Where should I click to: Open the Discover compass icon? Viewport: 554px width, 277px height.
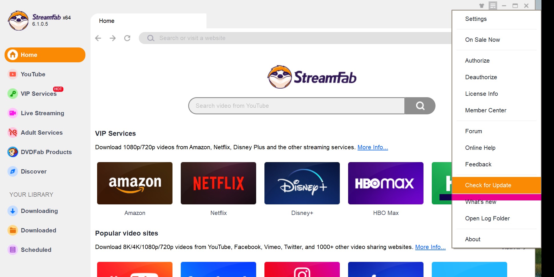point(13,172)
